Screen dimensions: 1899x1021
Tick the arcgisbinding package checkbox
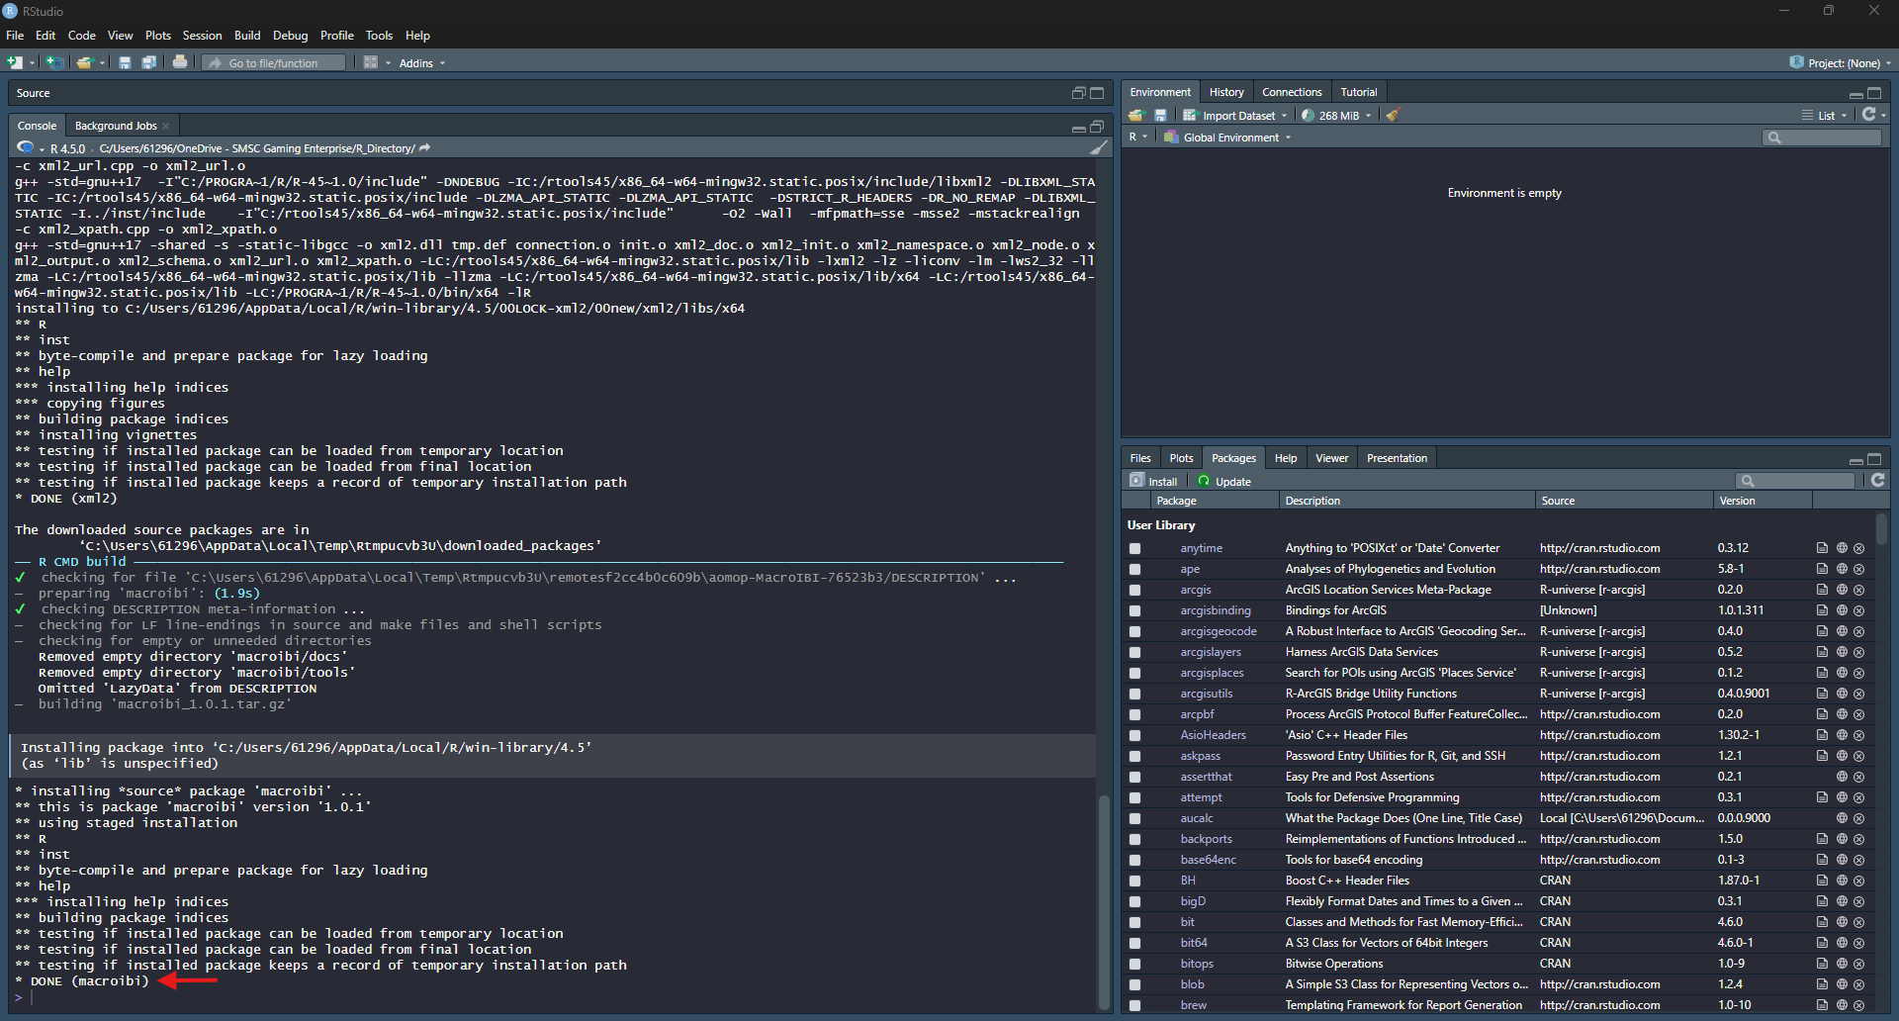(1134, 610)
